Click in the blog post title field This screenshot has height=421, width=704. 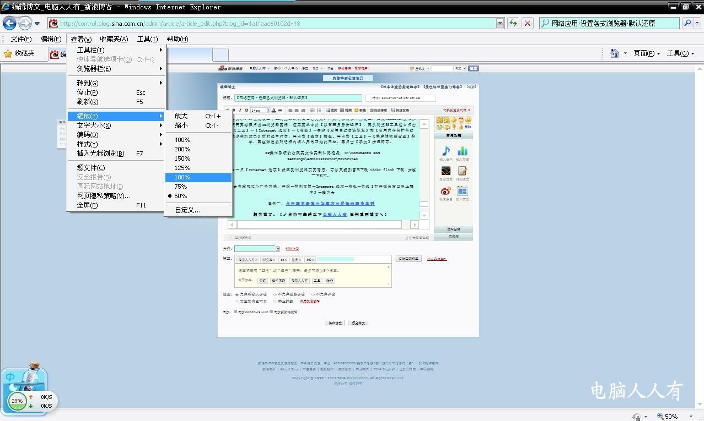coord(298,98)
